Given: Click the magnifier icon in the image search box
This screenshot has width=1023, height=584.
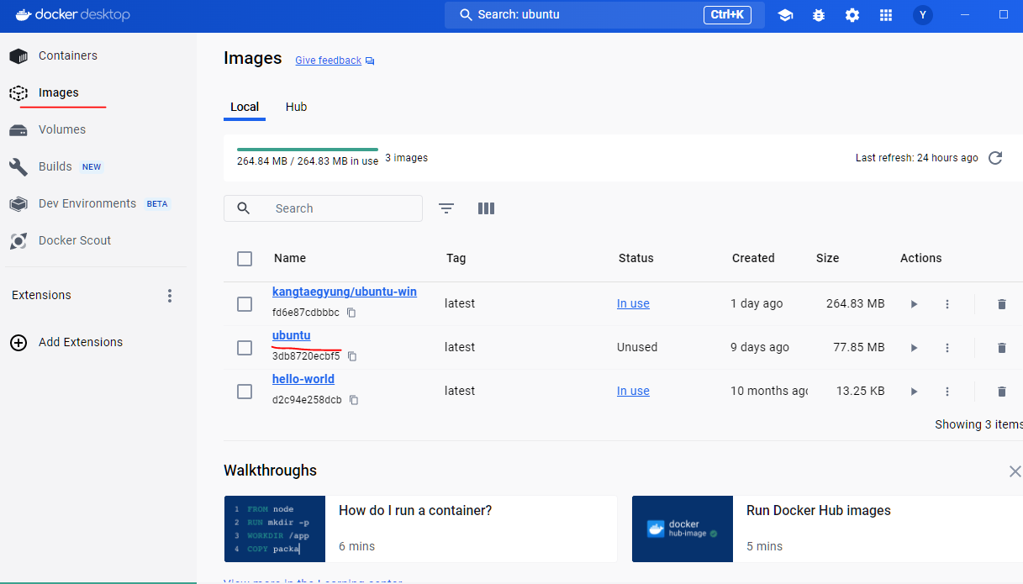Looking at the screenshot, I should coord(244,208).
